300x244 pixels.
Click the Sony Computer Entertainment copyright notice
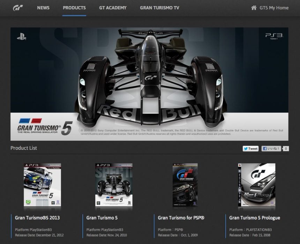click(x=182, y=132)
